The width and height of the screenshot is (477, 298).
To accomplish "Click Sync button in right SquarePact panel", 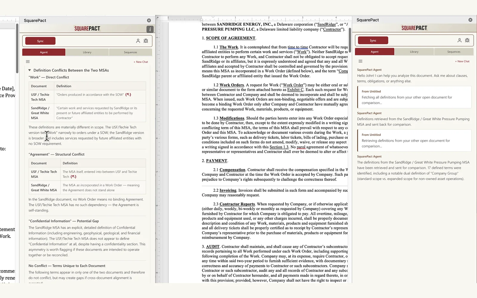I will click(x=373, y=40).
